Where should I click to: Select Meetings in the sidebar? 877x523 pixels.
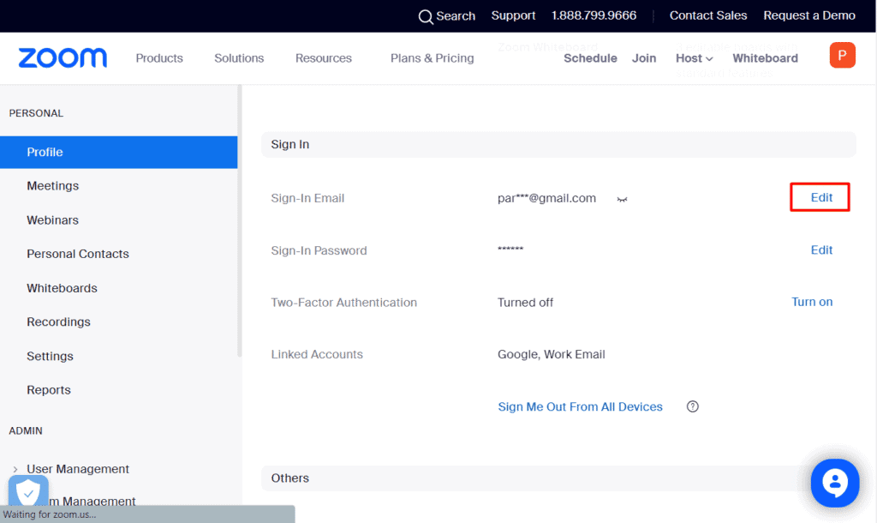(52, 185)
